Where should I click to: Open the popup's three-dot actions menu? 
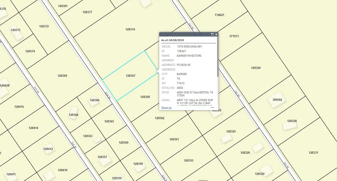pos(212,107)
